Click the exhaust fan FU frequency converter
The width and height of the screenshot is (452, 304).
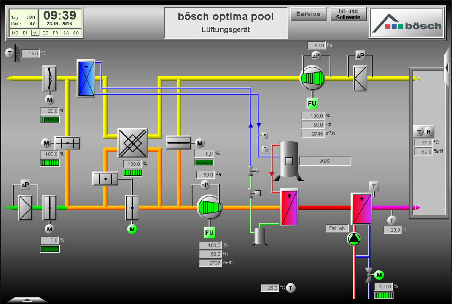[x=312, y=103]
